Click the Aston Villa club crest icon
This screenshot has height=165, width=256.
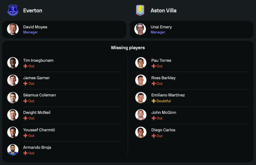click(x=140, y=10)
